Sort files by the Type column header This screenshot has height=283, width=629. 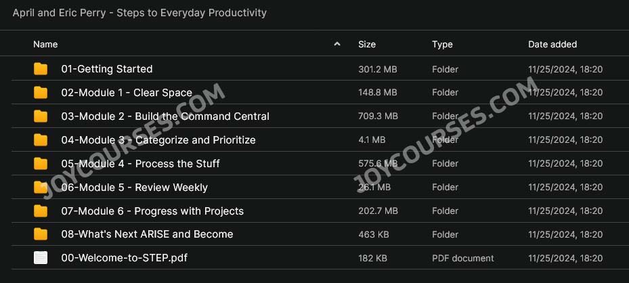442,44
